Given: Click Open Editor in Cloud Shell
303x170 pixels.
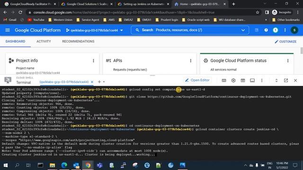Looking at the screenshot, I should [197, 80].
